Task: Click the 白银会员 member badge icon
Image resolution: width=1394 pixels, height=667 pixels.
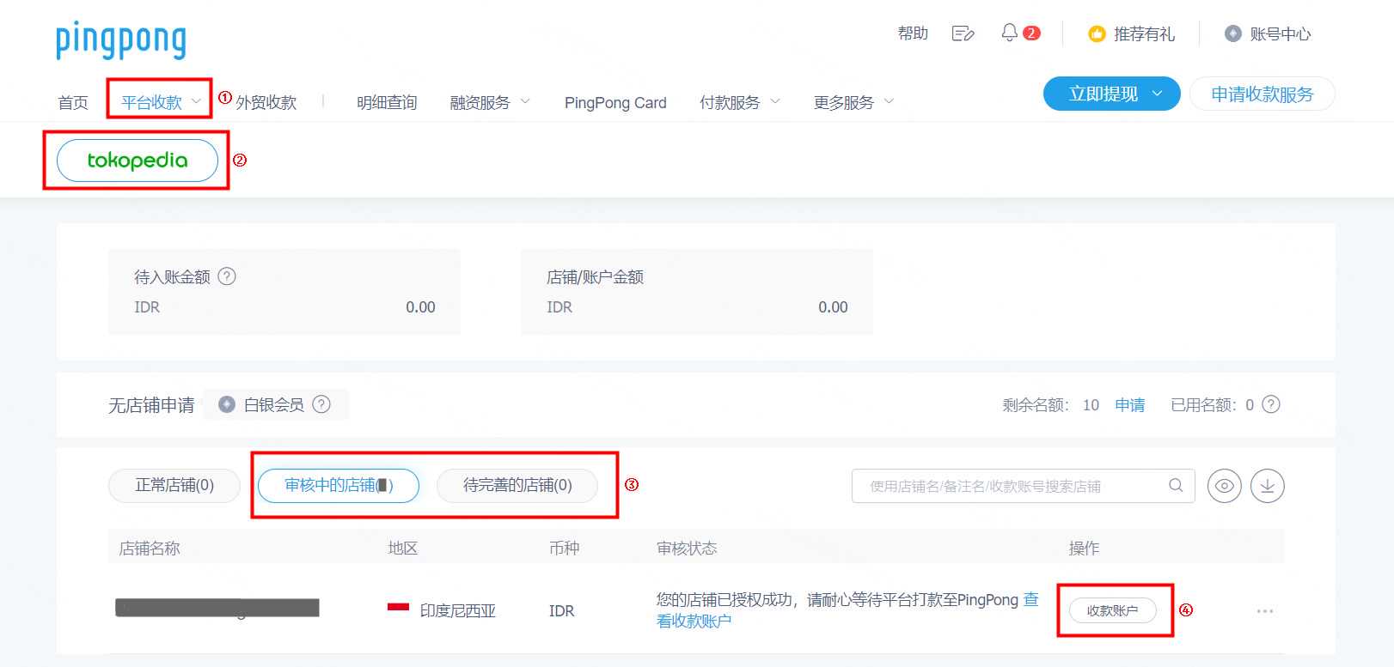Action: [x=227, y=404]
